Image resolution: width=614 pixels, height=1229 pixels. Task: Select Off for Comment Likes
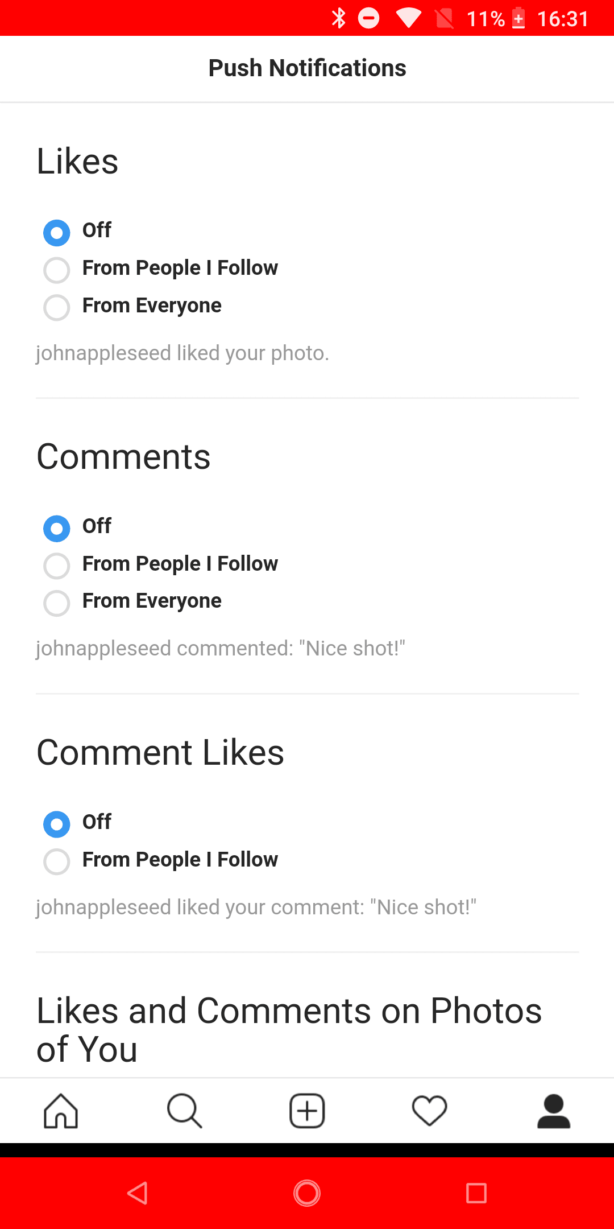57,824
